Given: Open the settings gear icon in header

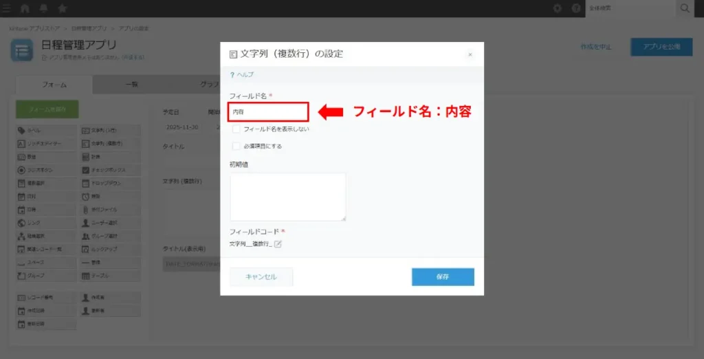Looking at the screenshot, I should pyautogui.click(x=557, y=8).
